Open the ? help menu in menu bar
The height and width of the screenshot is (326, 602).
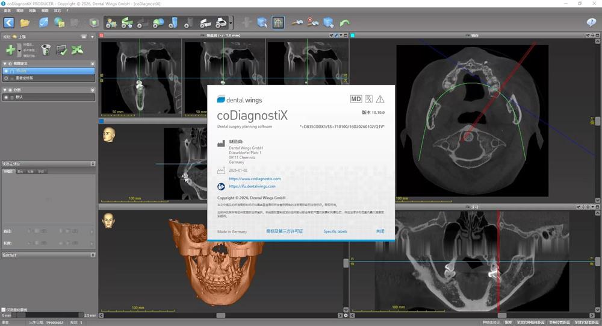click(67, 11)
